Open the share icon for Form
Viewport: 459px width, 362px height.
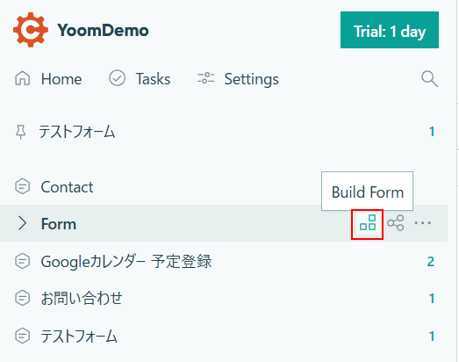396,223
